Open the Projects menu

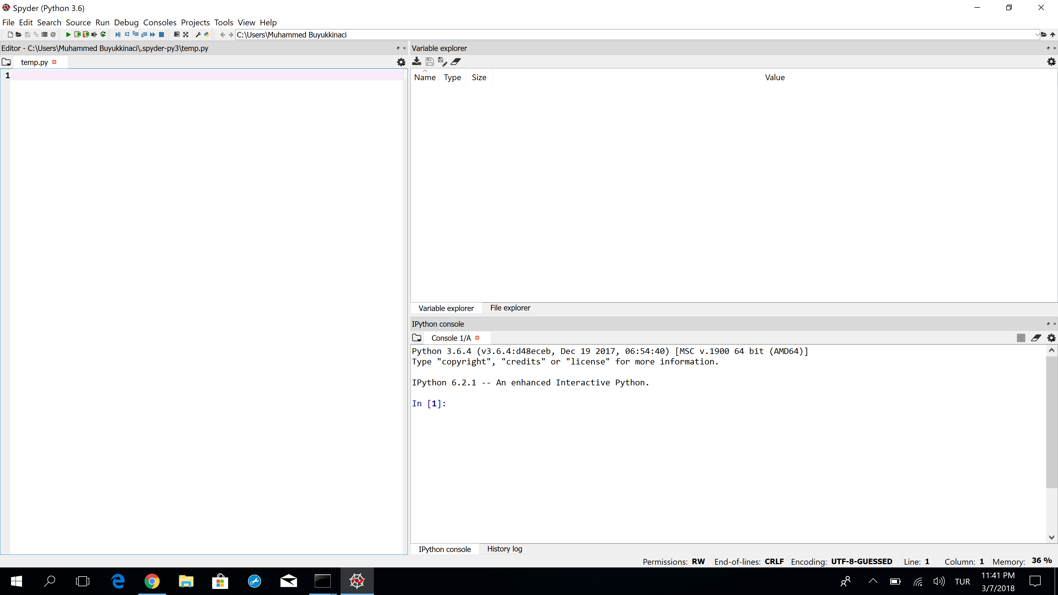click(x=195, y=23)
